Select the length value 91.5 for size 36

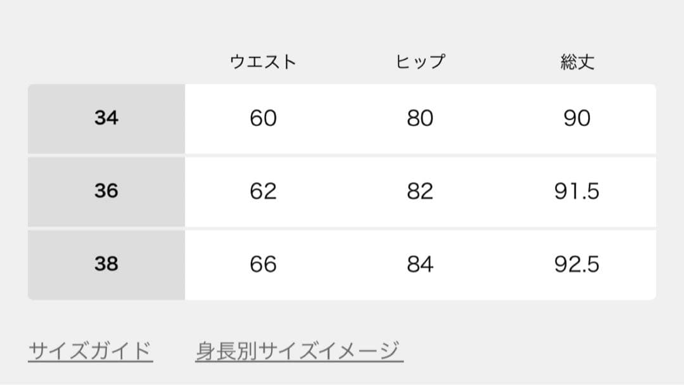point(577,191)
